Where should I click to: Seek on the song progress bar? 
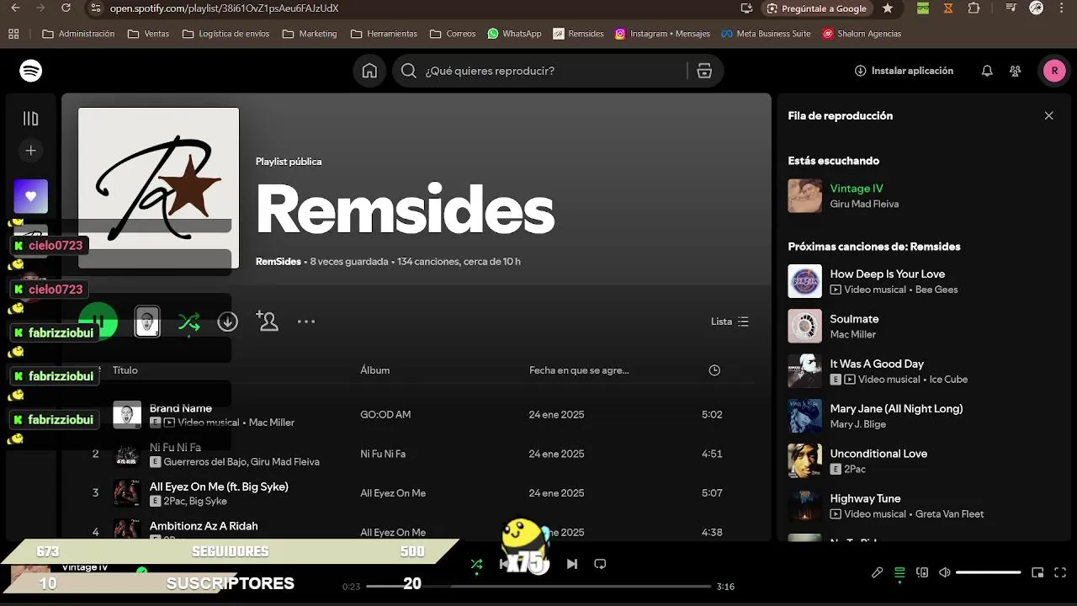click(538, 586)
